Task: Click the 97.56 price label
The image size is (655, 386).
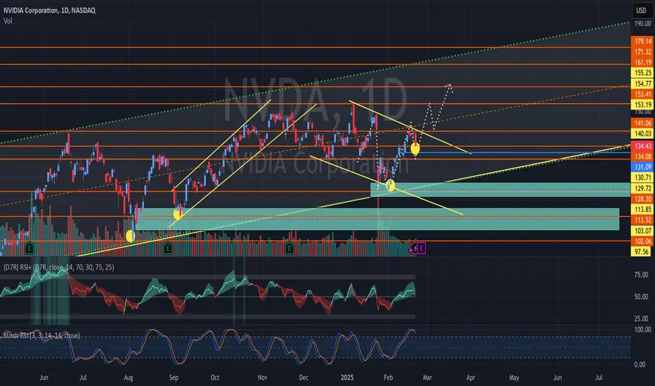Action: [x=642, y=251]
